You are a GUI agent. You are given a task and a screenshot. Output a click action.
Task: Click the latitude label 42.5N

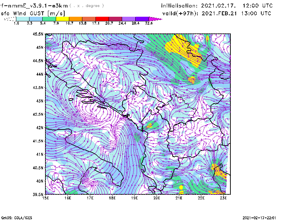38,114
